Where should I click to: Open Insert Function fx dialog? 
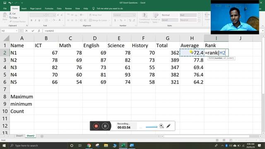tap(39, 31)
